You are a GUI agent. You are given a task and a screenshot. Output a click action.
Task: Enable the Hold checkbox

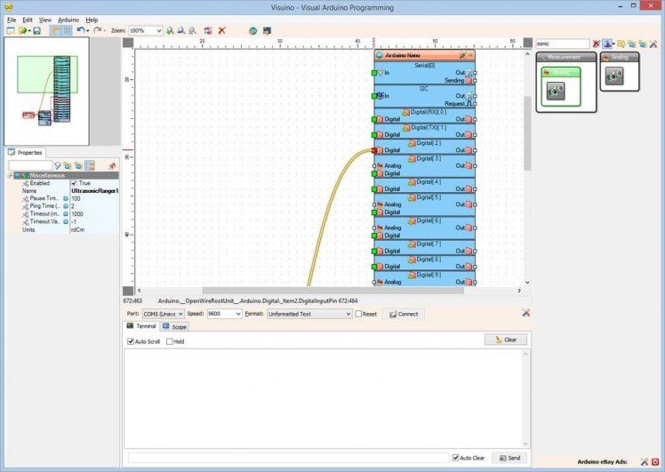point(170,341)
